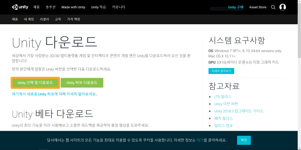Open Unity 학습 menu item
Viewport: 301px width, 150px height.
pos(98,7)
